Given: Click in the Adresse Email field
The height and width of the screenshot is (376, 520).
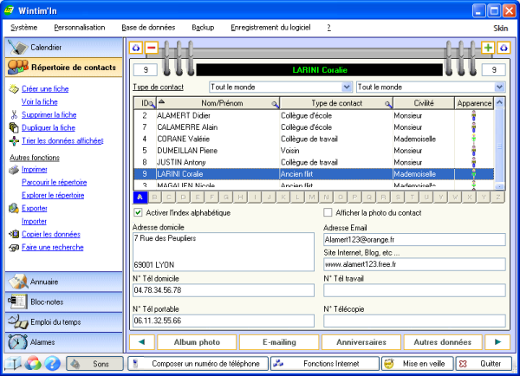Looking at the screenshot, I should (414, 240).
